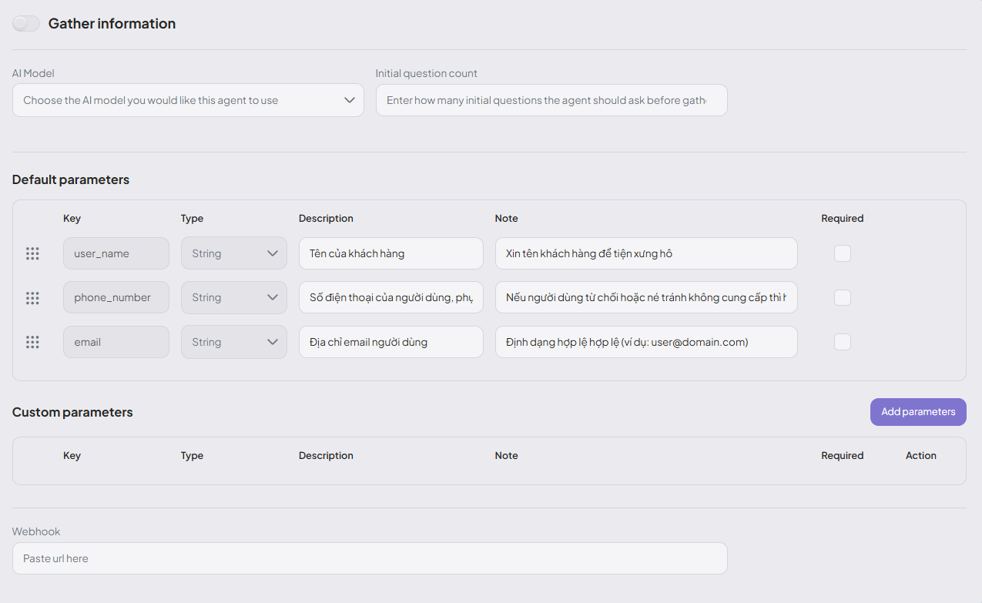This screenshot has width=982, height=603.
Task: Check the Required box for phone_number
Action: tap(843, 298)
